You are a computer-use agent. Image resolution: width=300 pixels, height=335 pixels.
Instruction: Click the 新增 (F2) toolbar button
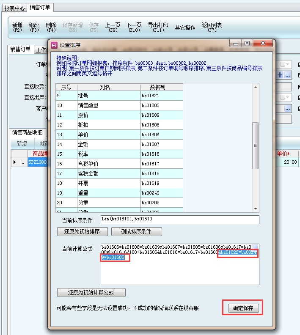coord(17,27)
